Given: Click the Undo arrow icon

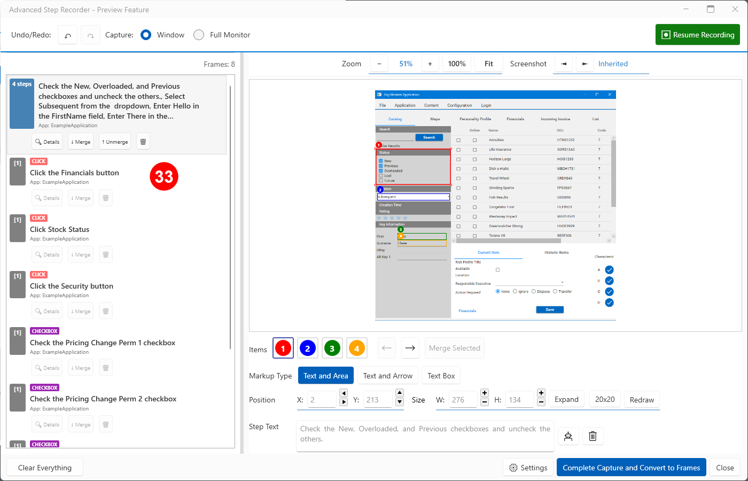Looking at the screenshot, I should 68,35.
